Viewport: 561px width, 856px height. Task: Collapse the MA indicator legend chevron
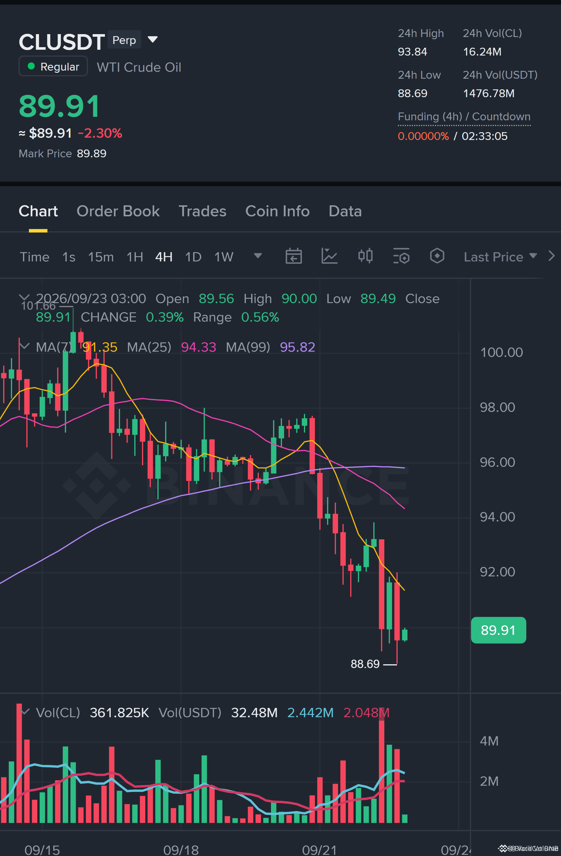tap(24, 346)
